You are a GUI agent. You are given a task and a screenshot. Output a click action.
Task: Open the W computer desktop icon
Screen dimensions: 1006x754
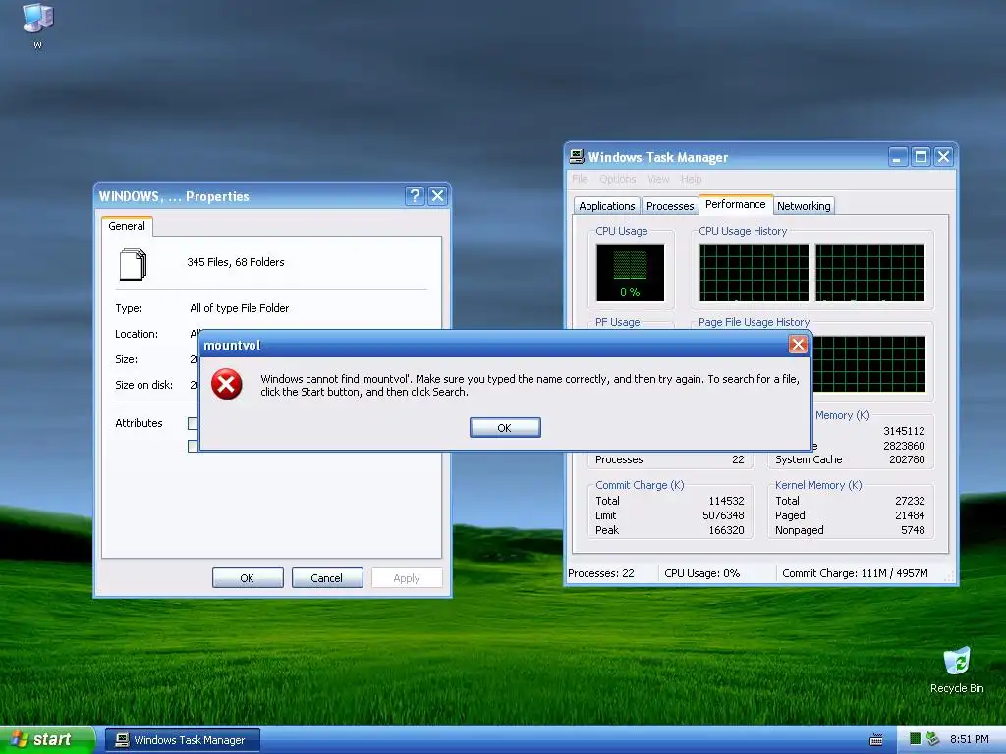point(37,26)
